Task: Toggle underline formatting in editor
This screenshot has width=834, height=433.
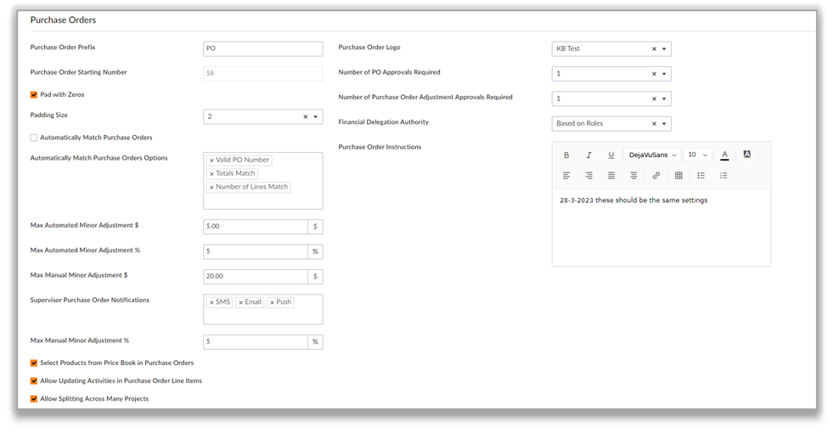Action: [611, 155]
